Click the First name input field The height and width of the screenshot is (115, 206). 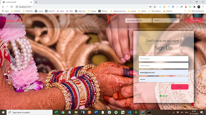point(164,59)
